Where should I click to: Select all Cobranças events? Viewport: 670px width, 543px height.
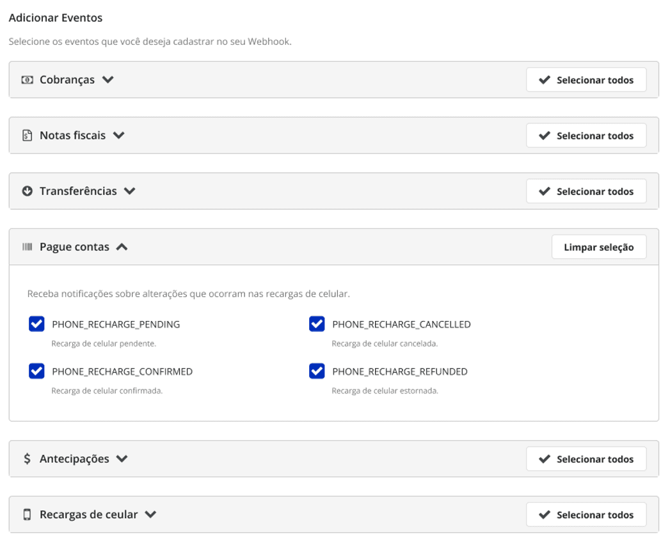pyautogui.click(x=586, y=80)
